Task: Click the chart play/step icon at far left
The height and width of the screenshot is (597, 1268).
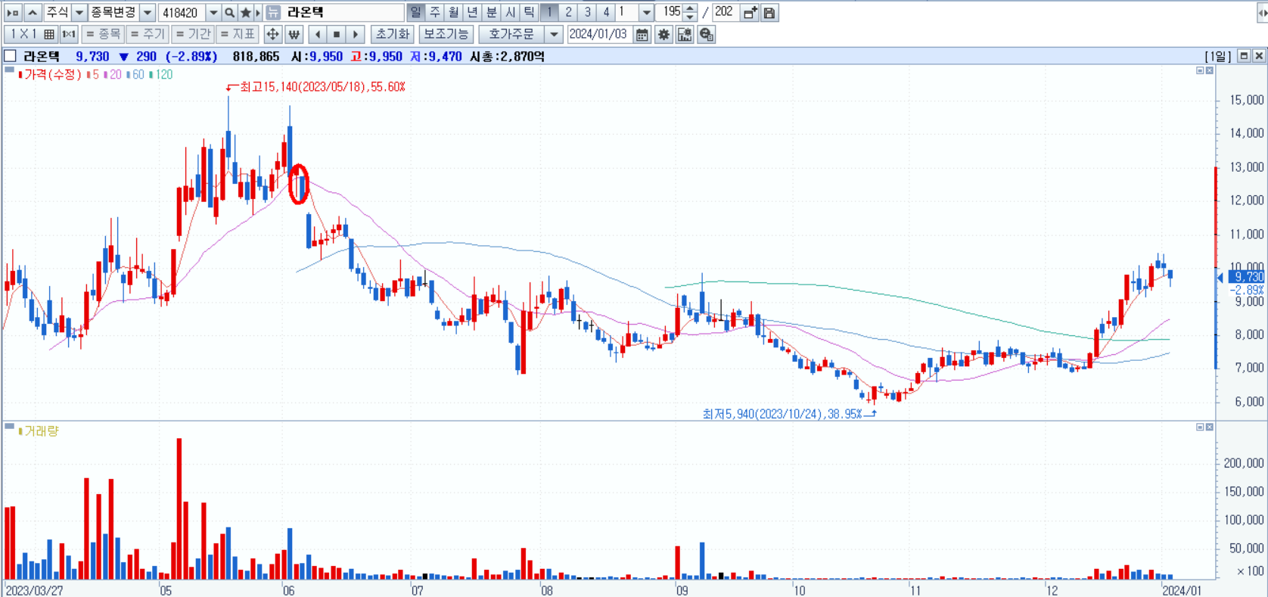Action: pyautogui.click(x=12, y=13)
